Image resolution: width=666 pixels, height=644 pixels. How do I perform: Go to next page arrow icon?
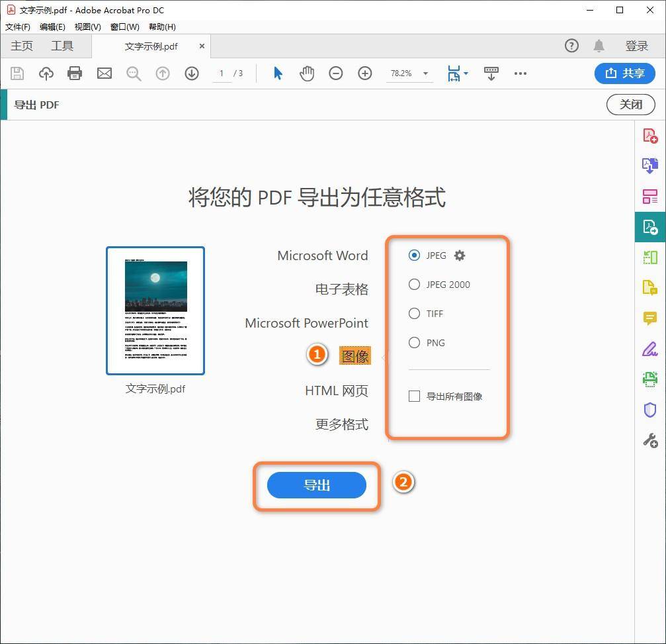[x=192, y=73]
